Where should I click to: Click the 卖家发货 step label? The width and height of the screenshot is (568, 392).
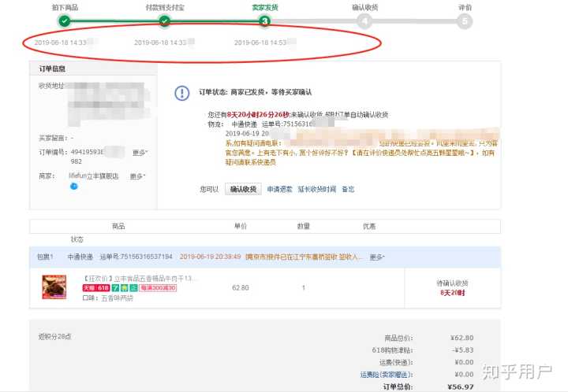[265, 7]
